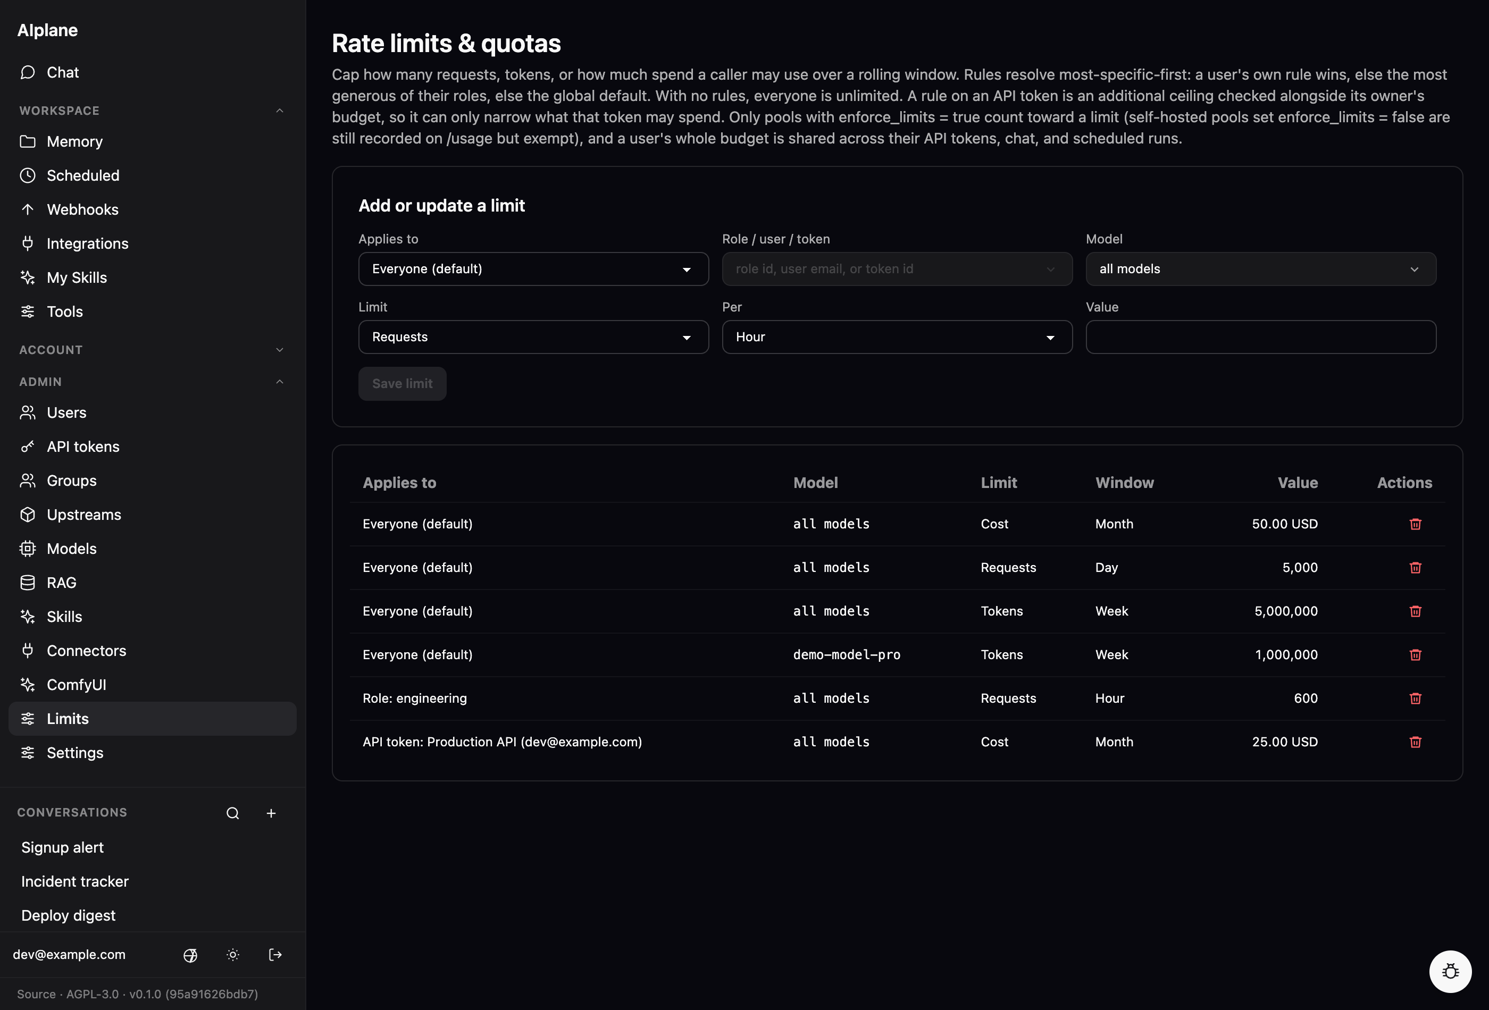Open the API tokens admin page
The width and height of the screenshot is (1489, 1010).
tap(153, 447)
